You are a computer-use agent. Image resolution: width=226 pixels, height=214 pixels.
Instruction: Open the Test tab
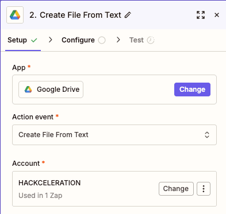point(142,40)
